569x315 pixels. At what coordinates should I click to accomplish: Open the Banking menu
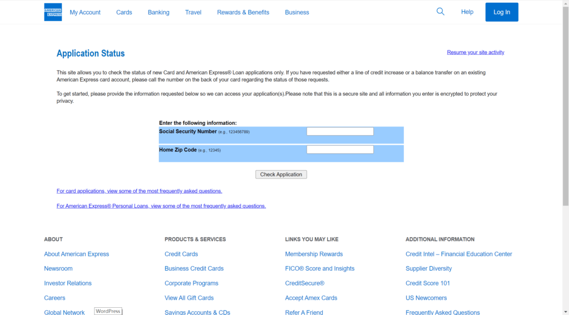click(x=158, y=12)
